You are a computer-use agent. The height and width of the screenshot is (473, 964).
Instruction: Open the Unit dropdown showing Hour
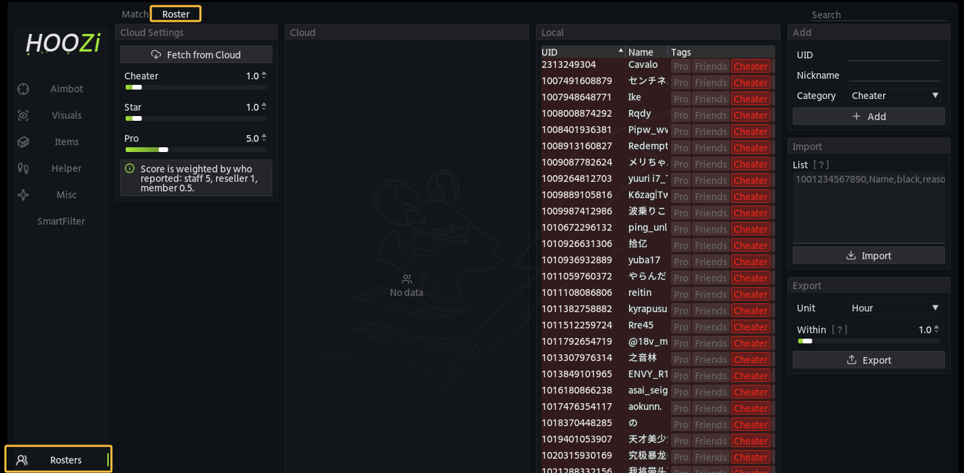coord(895,308)
